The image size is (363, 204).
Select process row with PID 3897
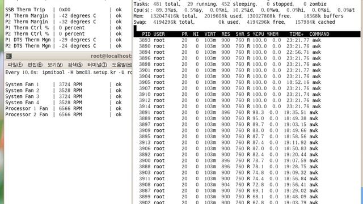tap(229, 125)
